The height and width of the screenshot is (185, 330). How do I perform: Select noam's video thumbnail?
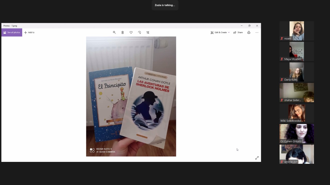297,31
